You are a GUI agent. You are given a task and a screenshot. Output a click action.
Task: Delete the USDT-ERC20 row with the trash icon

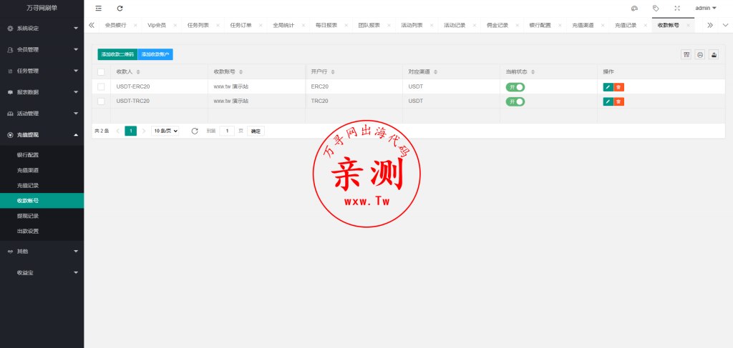pos(618,86)
